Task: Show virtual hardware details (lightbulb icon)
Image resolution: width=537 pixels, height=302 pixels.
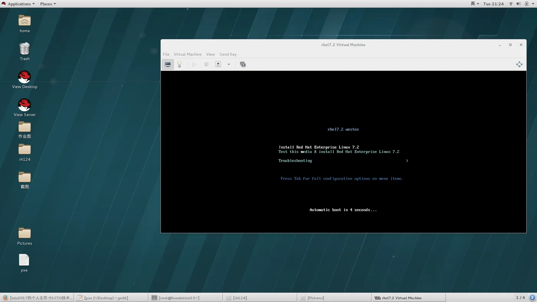Action: tap(179, 64)
